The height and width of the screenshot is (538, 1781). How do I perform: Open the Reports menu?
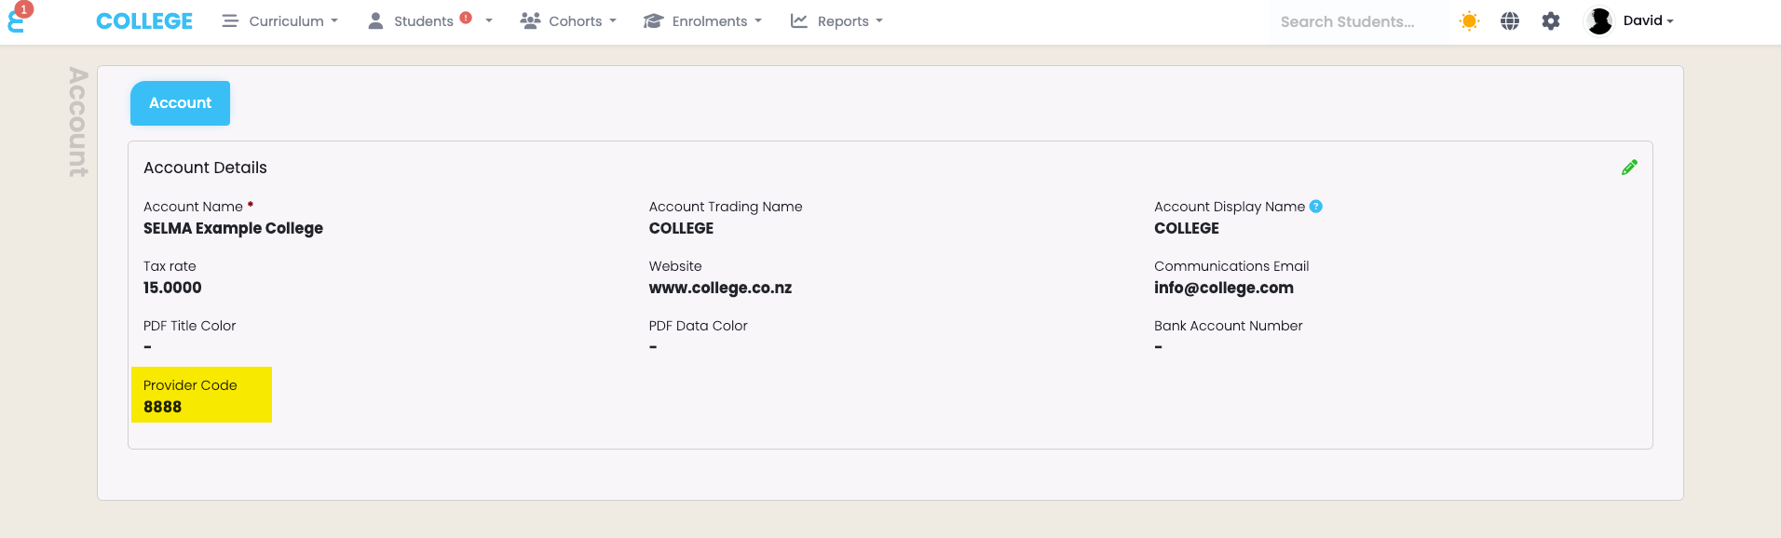836,21
